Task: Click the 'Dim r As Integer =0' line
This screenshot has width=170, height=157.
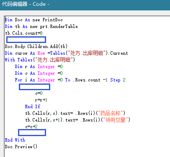Action: click(39, 66)
